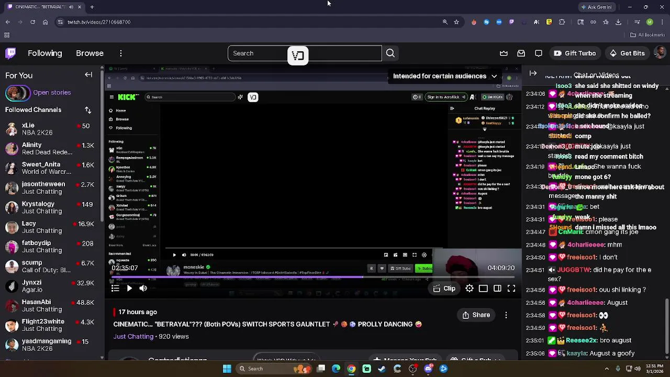Toggle theatre mode

483,289
